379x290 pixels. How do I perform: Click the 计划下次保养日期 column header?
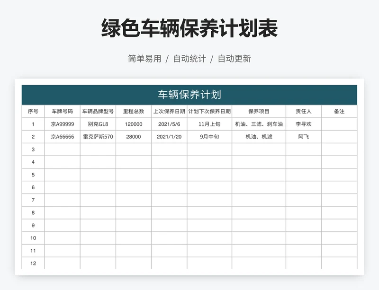209,111
